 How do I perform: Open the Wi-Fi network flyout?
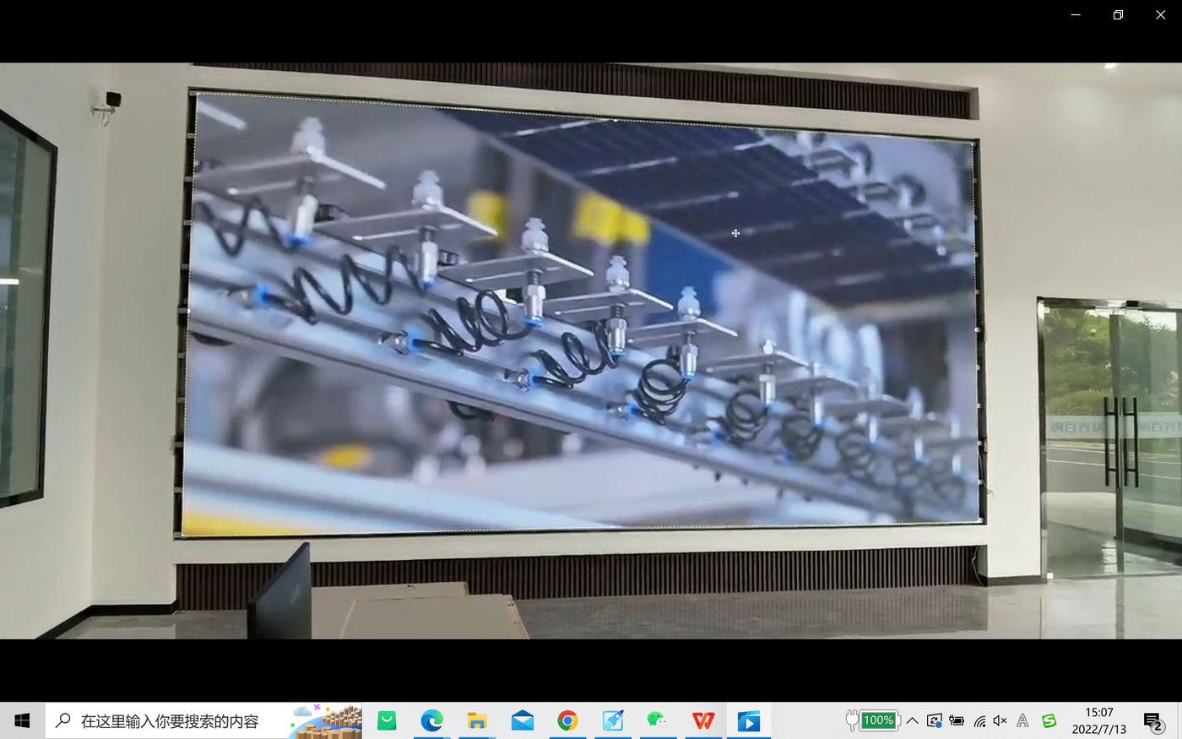coord(979,720)
